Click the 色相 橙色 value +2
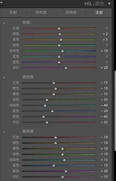This screenshot has height=181, width=116. pyautogui.click(x=105, y=34)
